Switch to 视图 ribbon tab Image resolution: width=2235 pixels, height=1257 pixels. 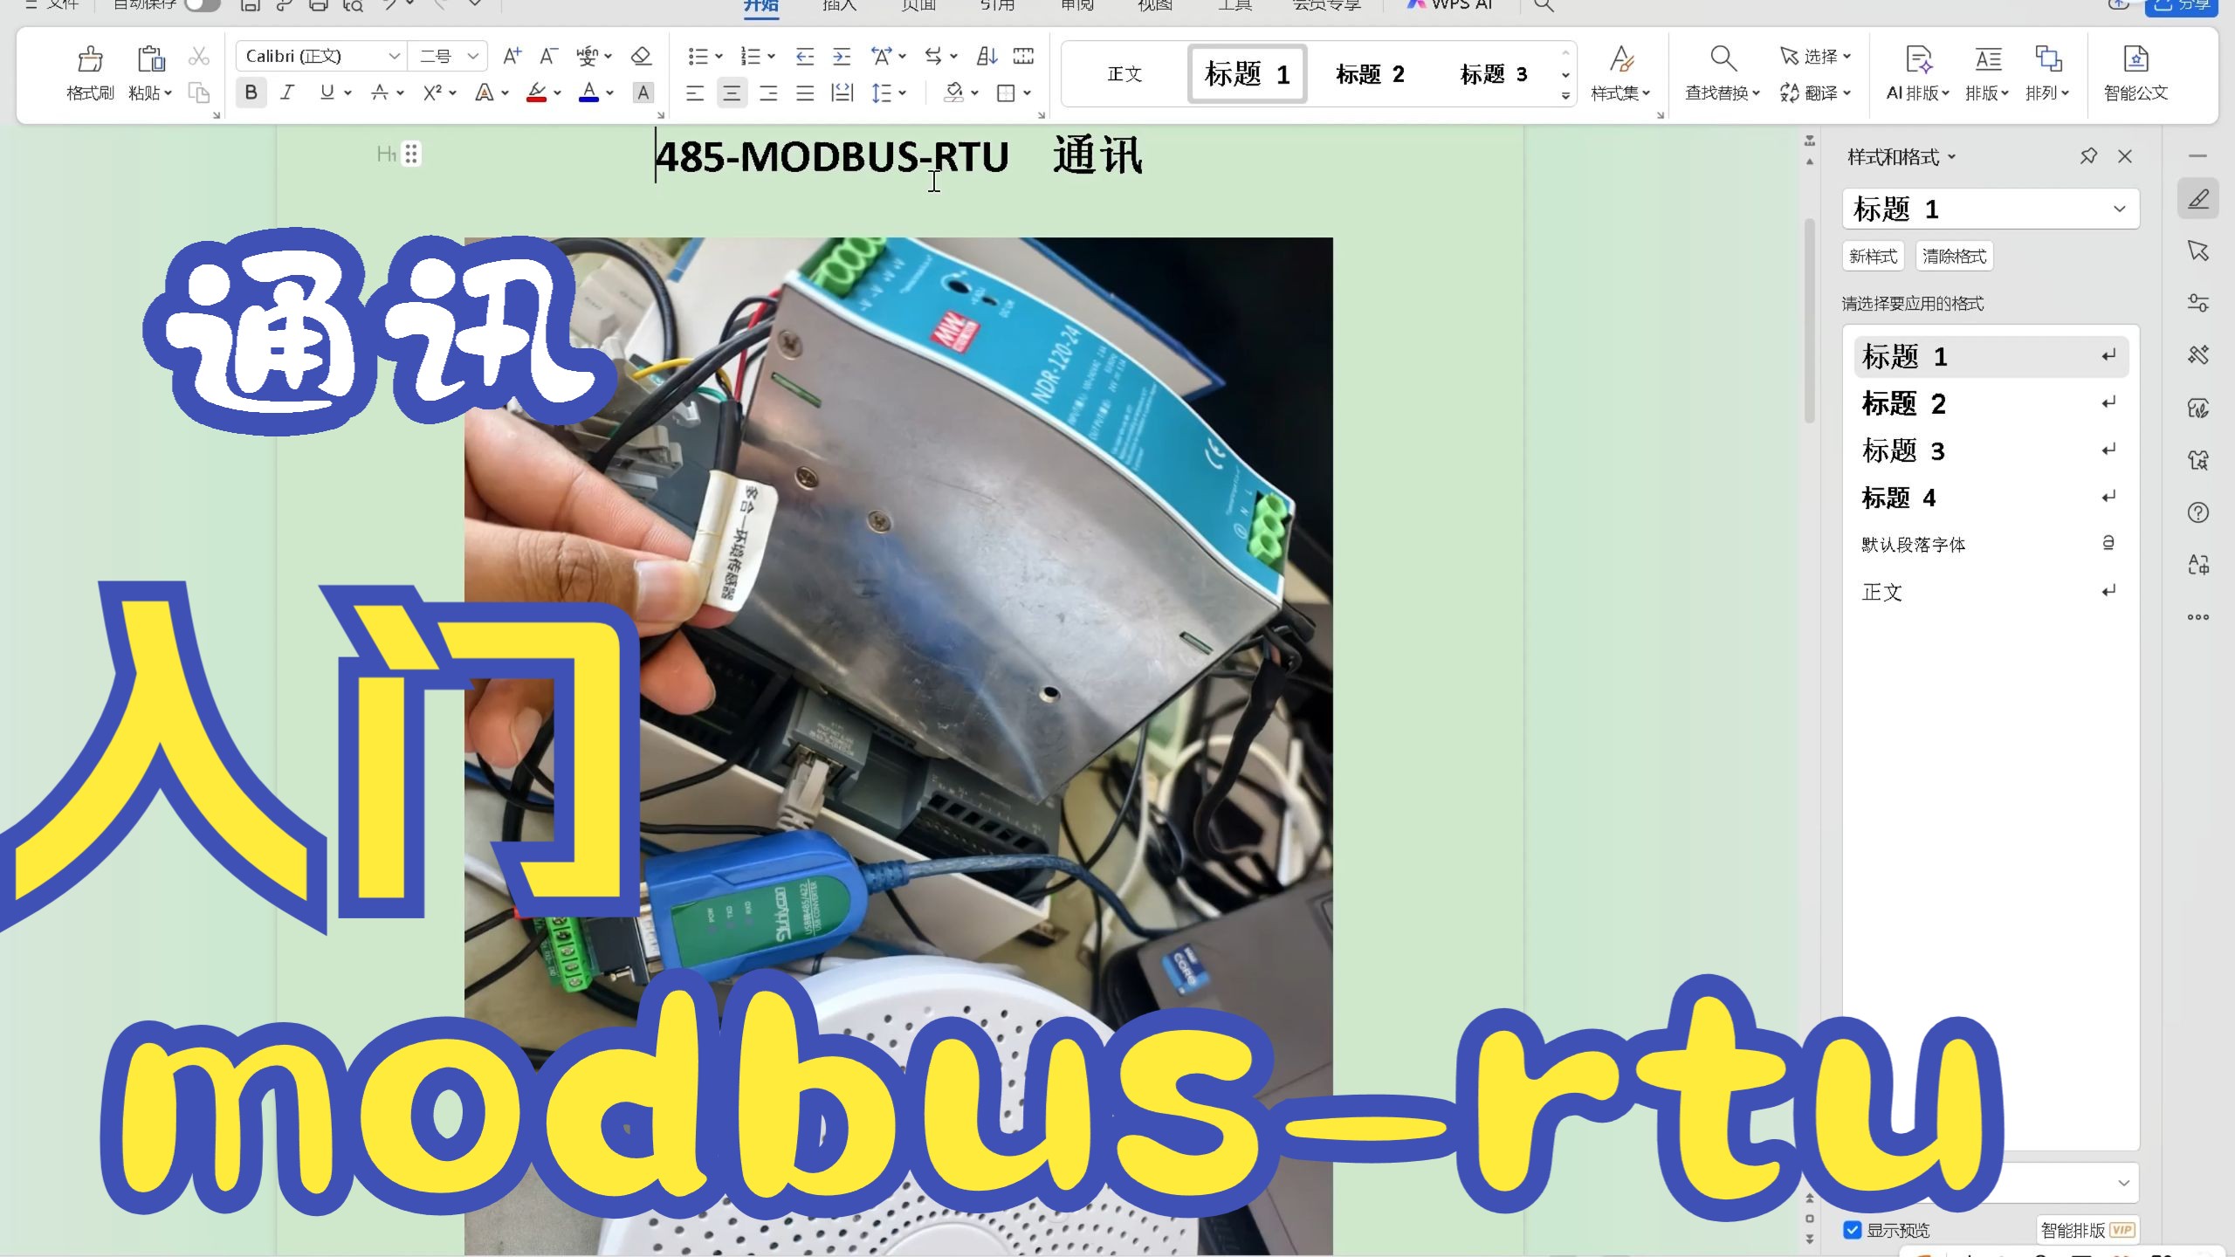(1155, 5)
